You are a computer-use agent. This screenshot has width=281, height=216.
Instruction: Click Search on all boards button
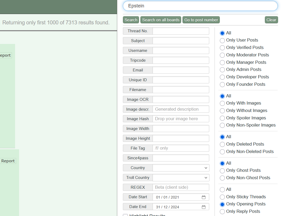tap(161, 20)
